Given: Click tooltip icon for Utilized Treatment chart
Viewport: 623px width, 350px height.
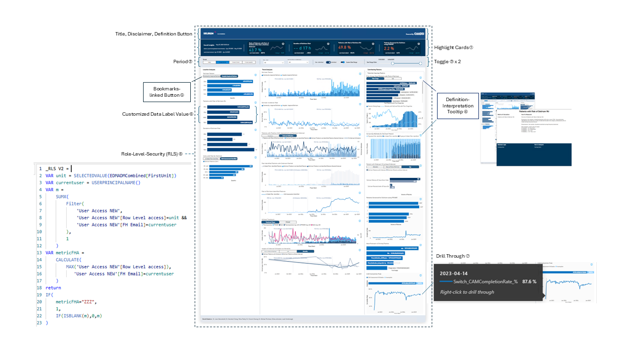Looking at the screenshot, I should click(x=360, y=221).
